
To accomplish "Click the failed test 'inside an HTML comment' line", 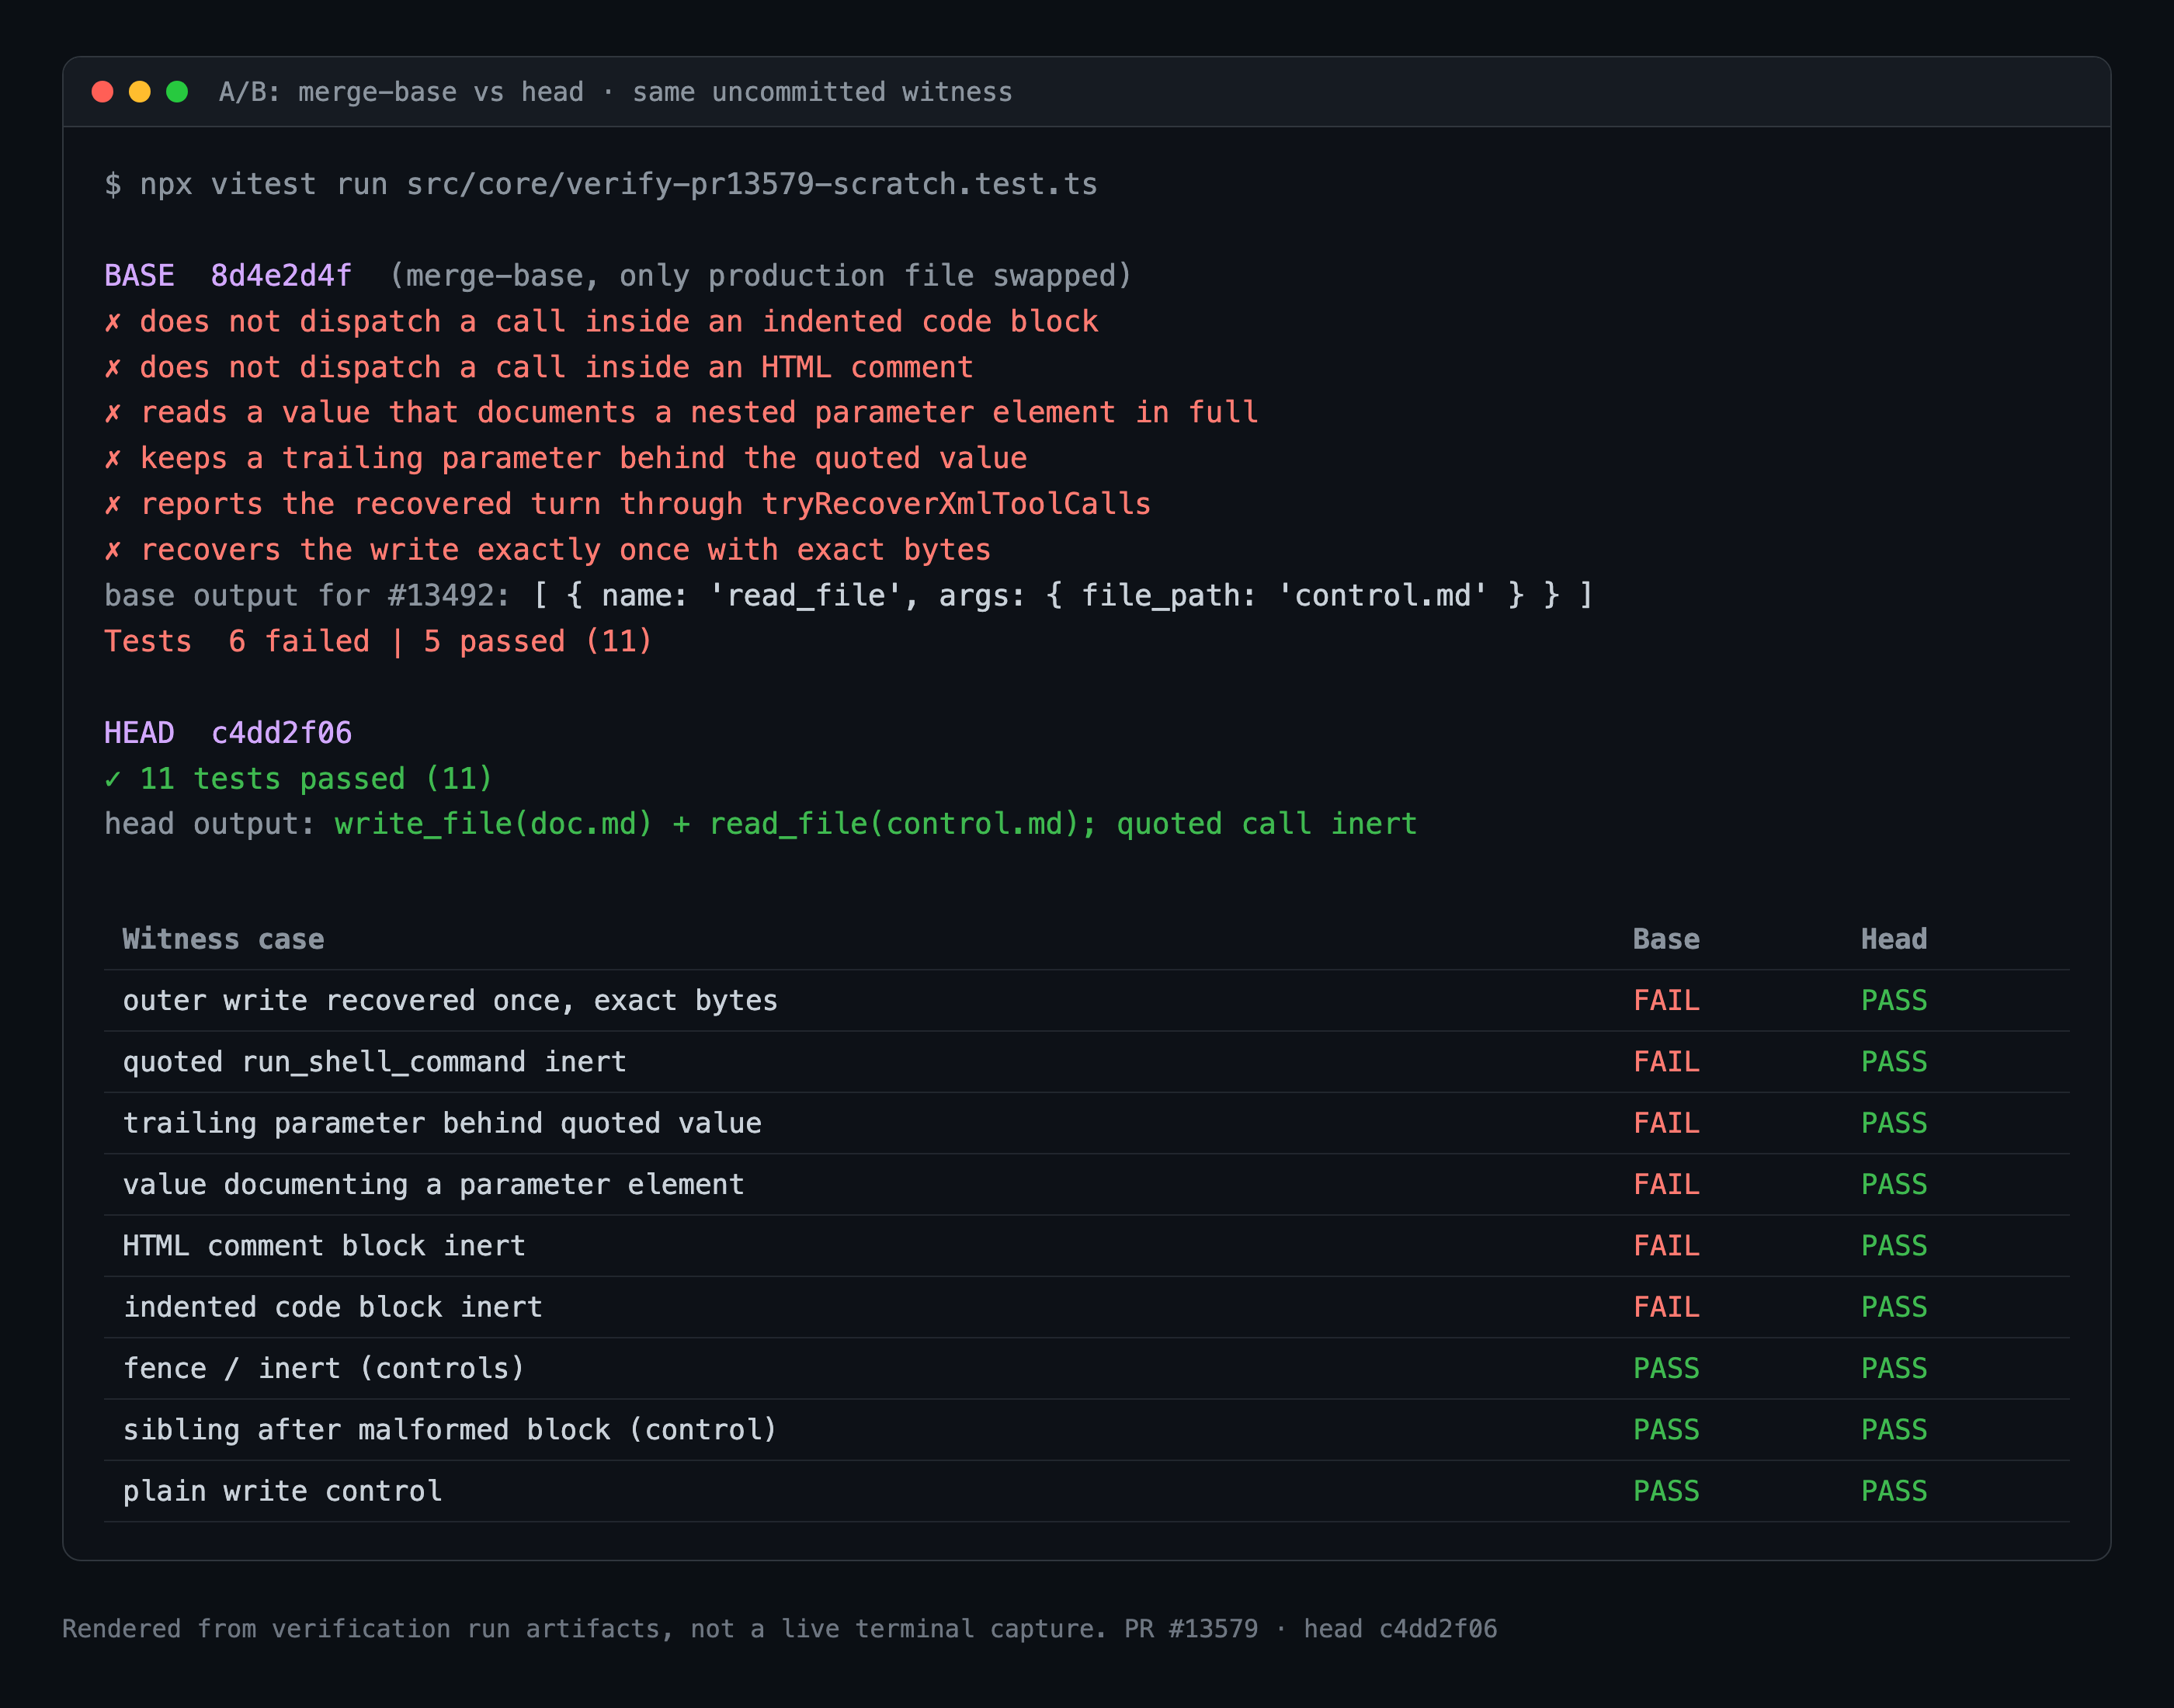I will pos(539,367).
